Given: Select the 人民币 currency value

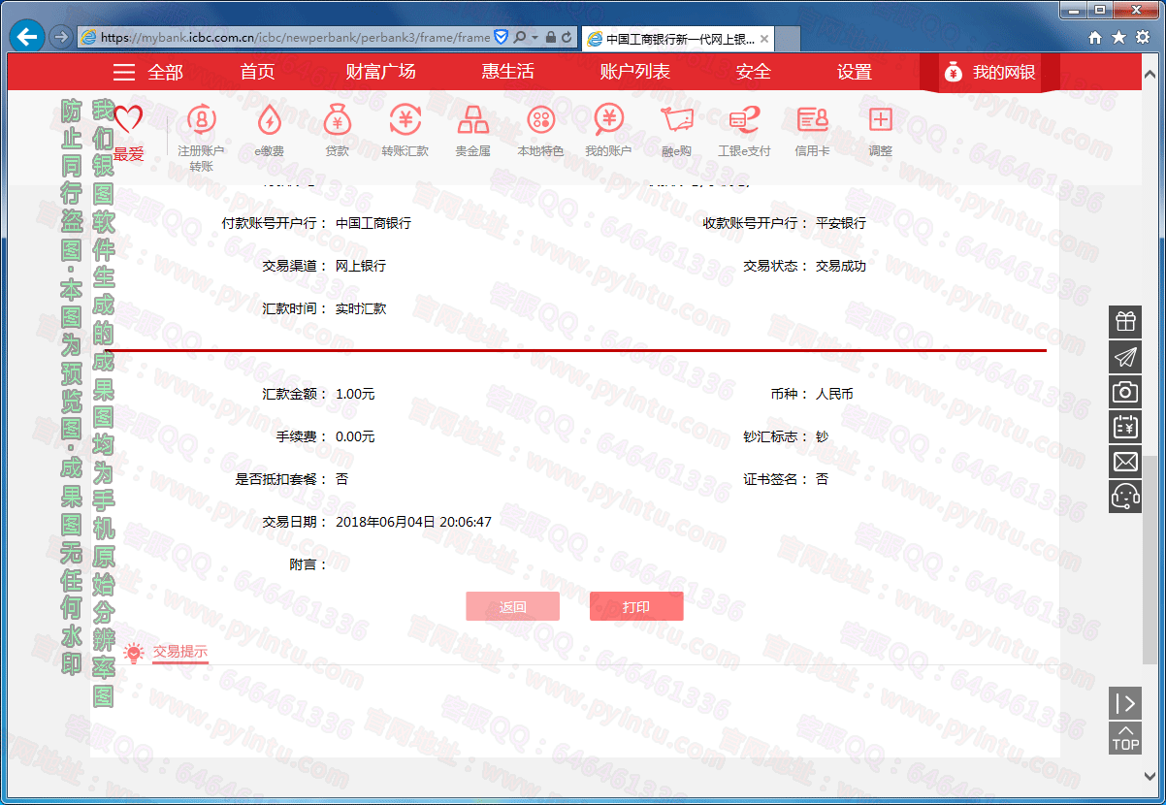Looking at the screenshot, I should 834,395.
